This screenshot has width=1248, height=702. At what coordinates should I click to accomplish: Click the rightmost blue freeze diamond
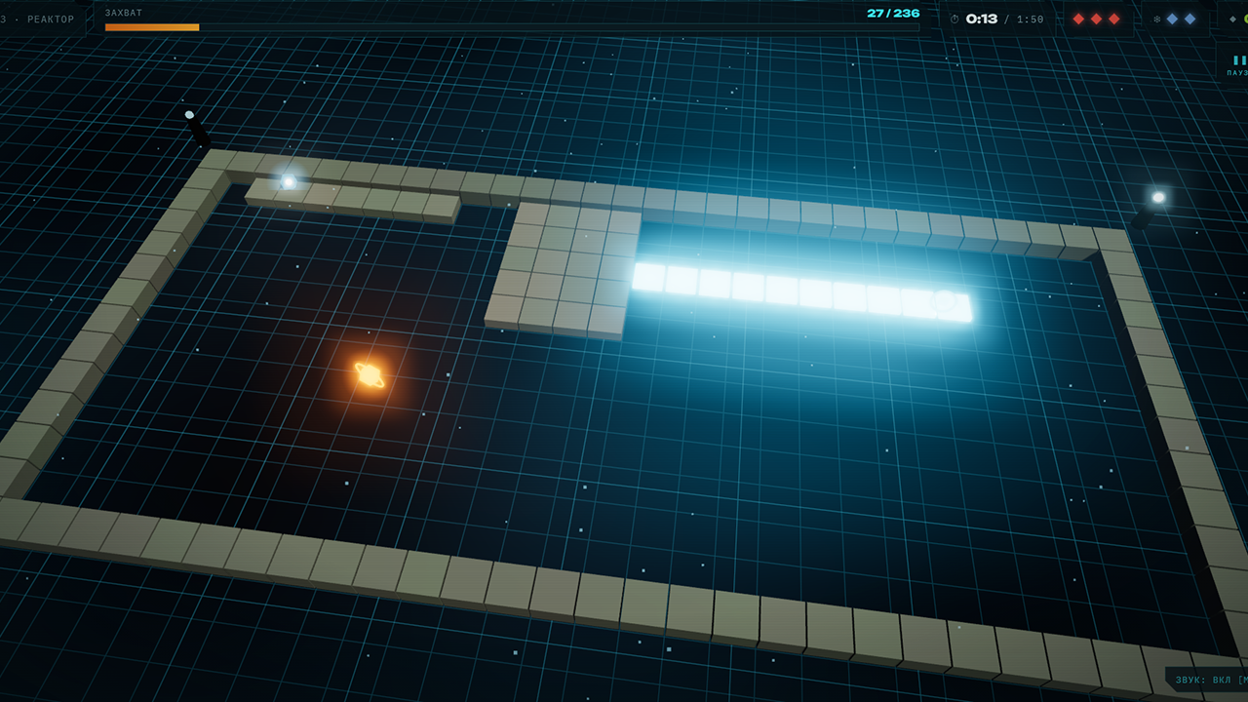(1189, 19)
